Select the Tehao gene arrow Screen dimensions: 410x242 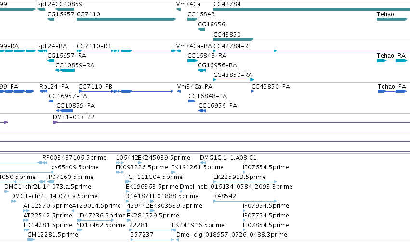[392, 19]
